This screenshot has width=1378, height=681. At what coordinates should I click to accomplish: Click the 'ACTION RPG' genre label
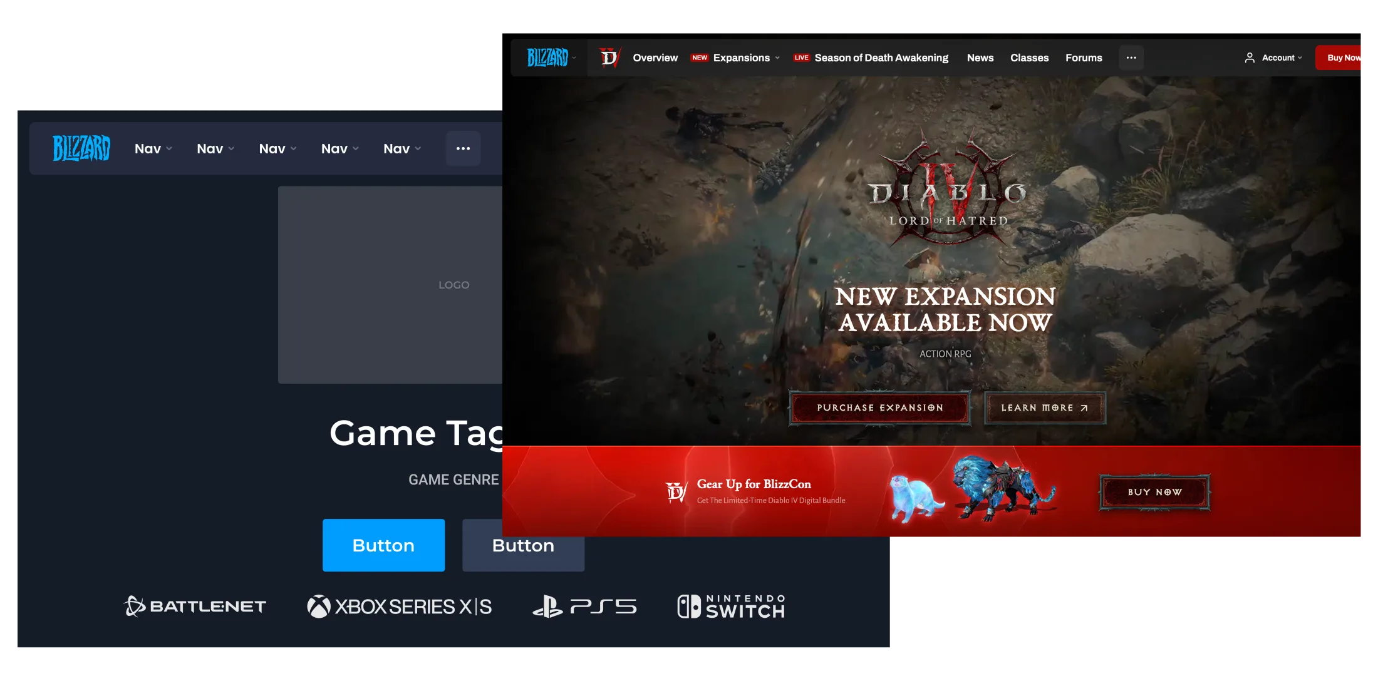coord(945,354)
